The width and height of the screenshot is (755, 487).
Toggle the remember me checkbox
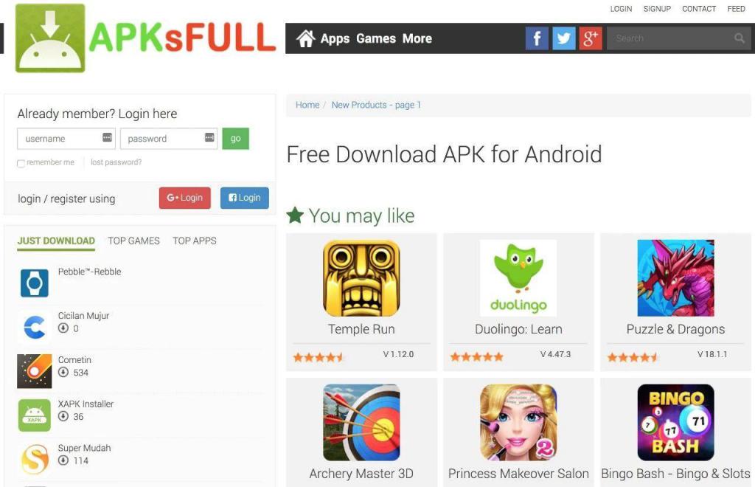point(21,163)
